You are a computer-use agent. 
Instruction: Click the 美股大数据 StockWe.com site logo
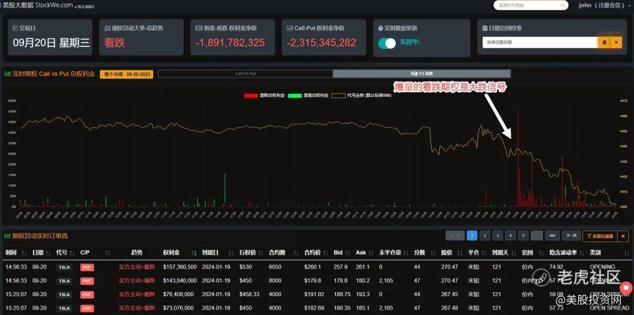(x=38, y=5)
